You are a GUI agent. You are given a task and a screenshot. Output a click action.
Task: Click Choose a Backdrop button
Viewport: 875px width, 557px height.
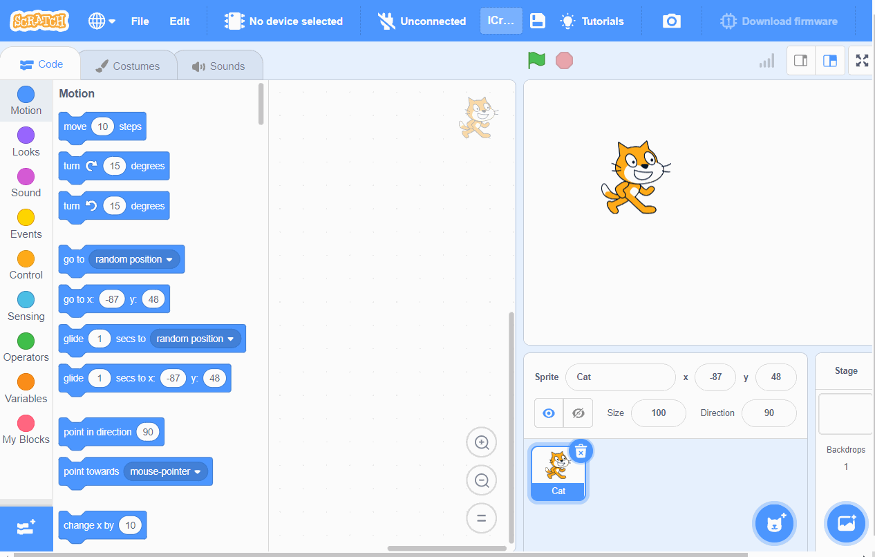pyautogui.click(x=847, y=523)
